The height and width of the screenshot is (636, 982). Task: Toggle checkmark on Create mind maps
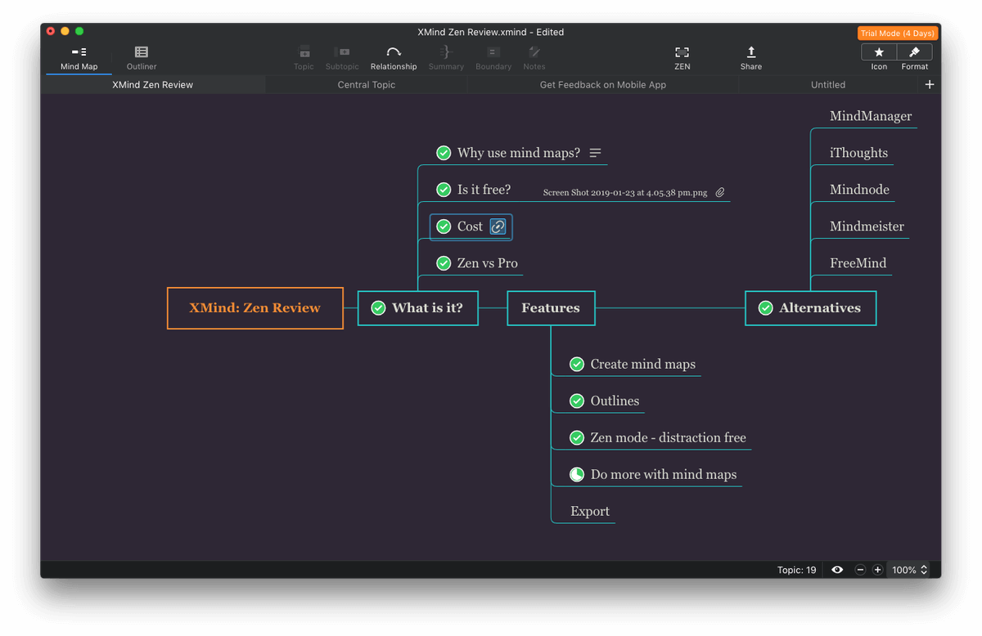[x=577, y=365]
